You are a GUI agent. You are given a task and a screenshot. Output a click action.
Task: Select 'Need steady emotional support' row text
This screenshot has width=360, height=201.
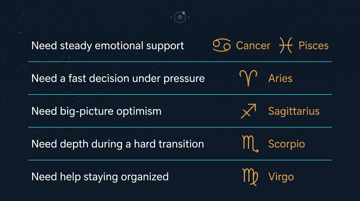[108, 46]
